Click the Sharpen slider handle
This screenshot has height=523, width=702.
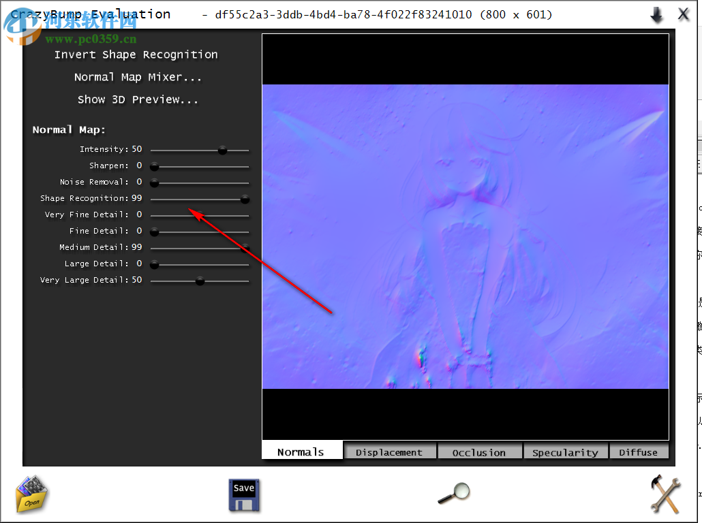click(155, 167)
